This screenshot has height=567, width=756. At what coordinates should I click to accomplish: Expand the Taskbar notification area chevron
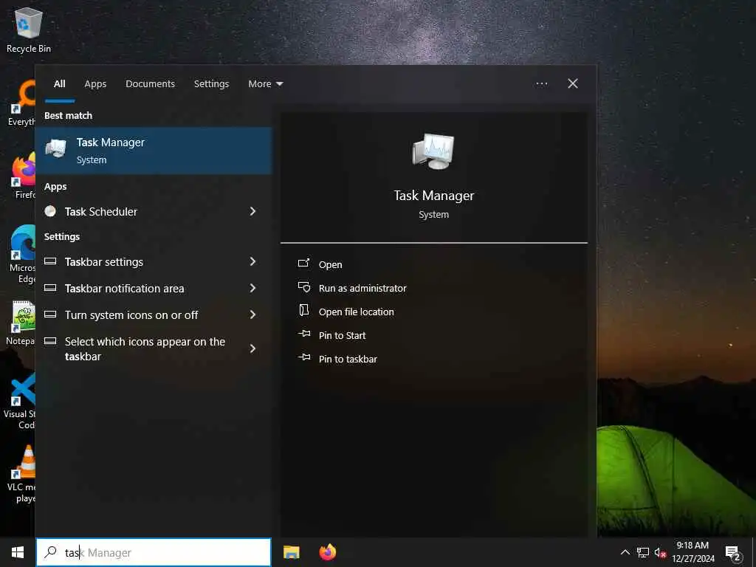tap(252, 288)
